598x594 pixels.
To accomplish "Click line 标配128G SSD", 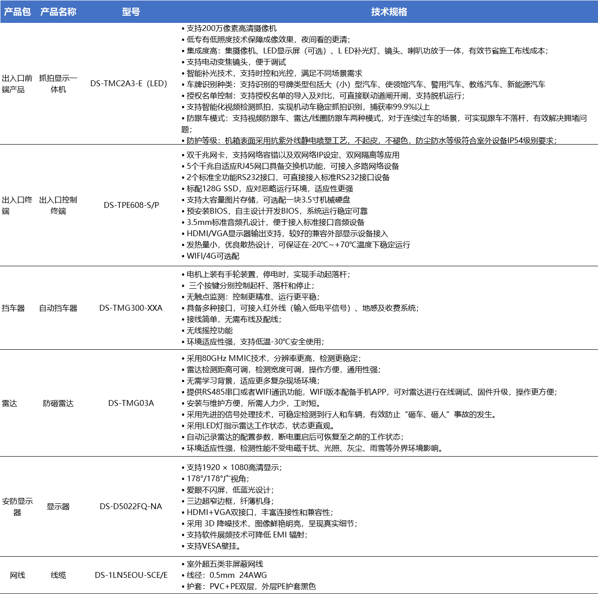I will tap(267, 189).
